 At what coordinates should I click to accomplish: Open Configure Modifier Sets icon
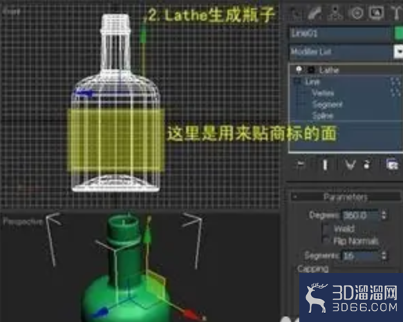(392, 164)
